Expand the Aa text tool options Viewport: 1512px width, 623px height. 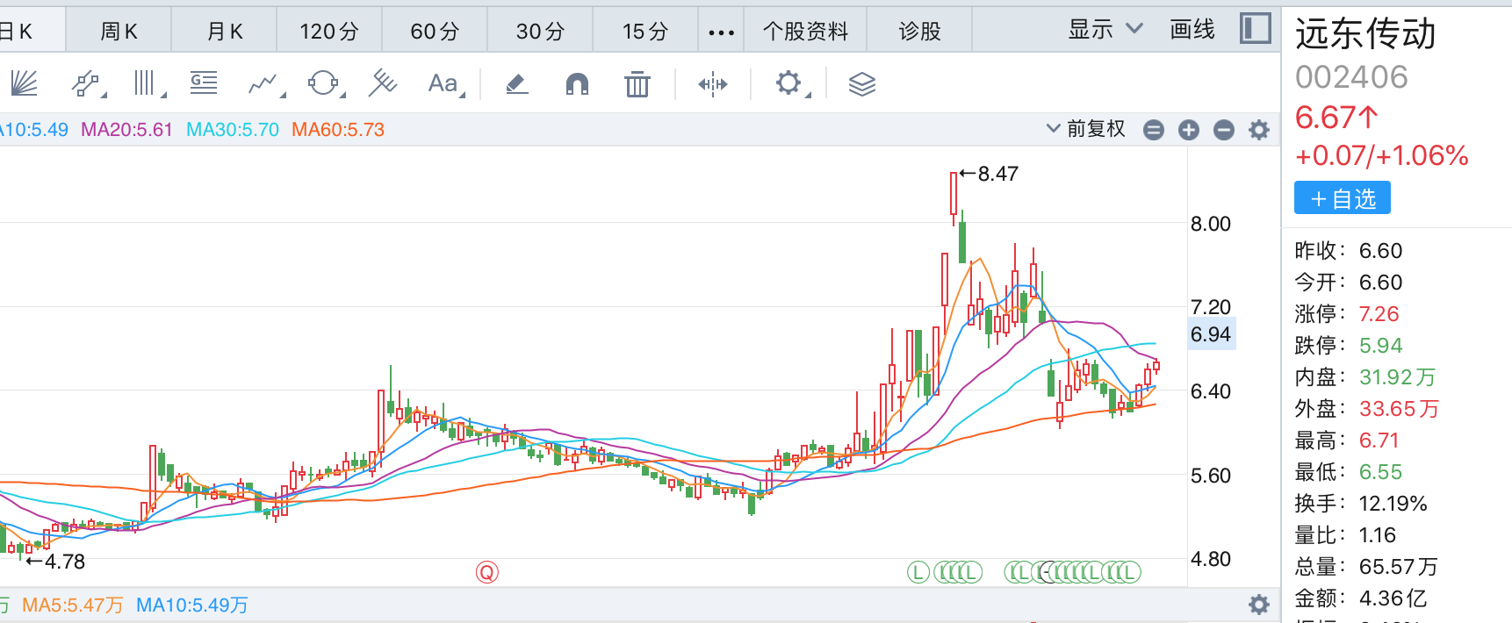[445, 84]
